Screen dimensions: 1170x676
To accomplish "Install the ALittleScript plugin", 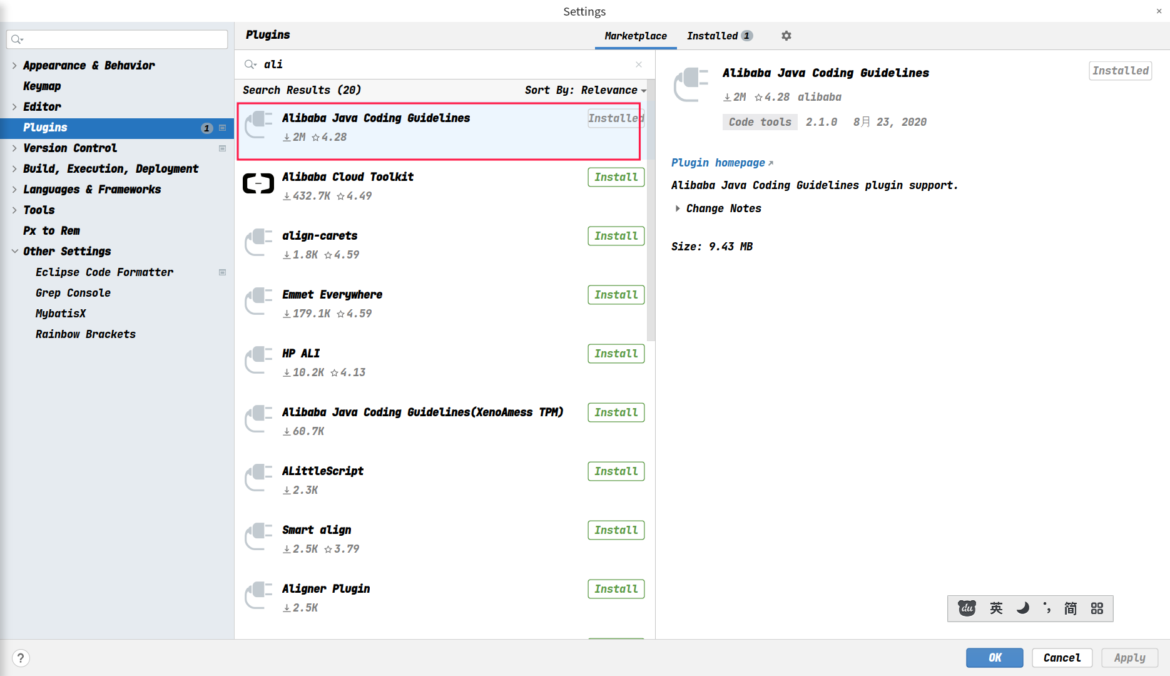I will coord(616,471).
